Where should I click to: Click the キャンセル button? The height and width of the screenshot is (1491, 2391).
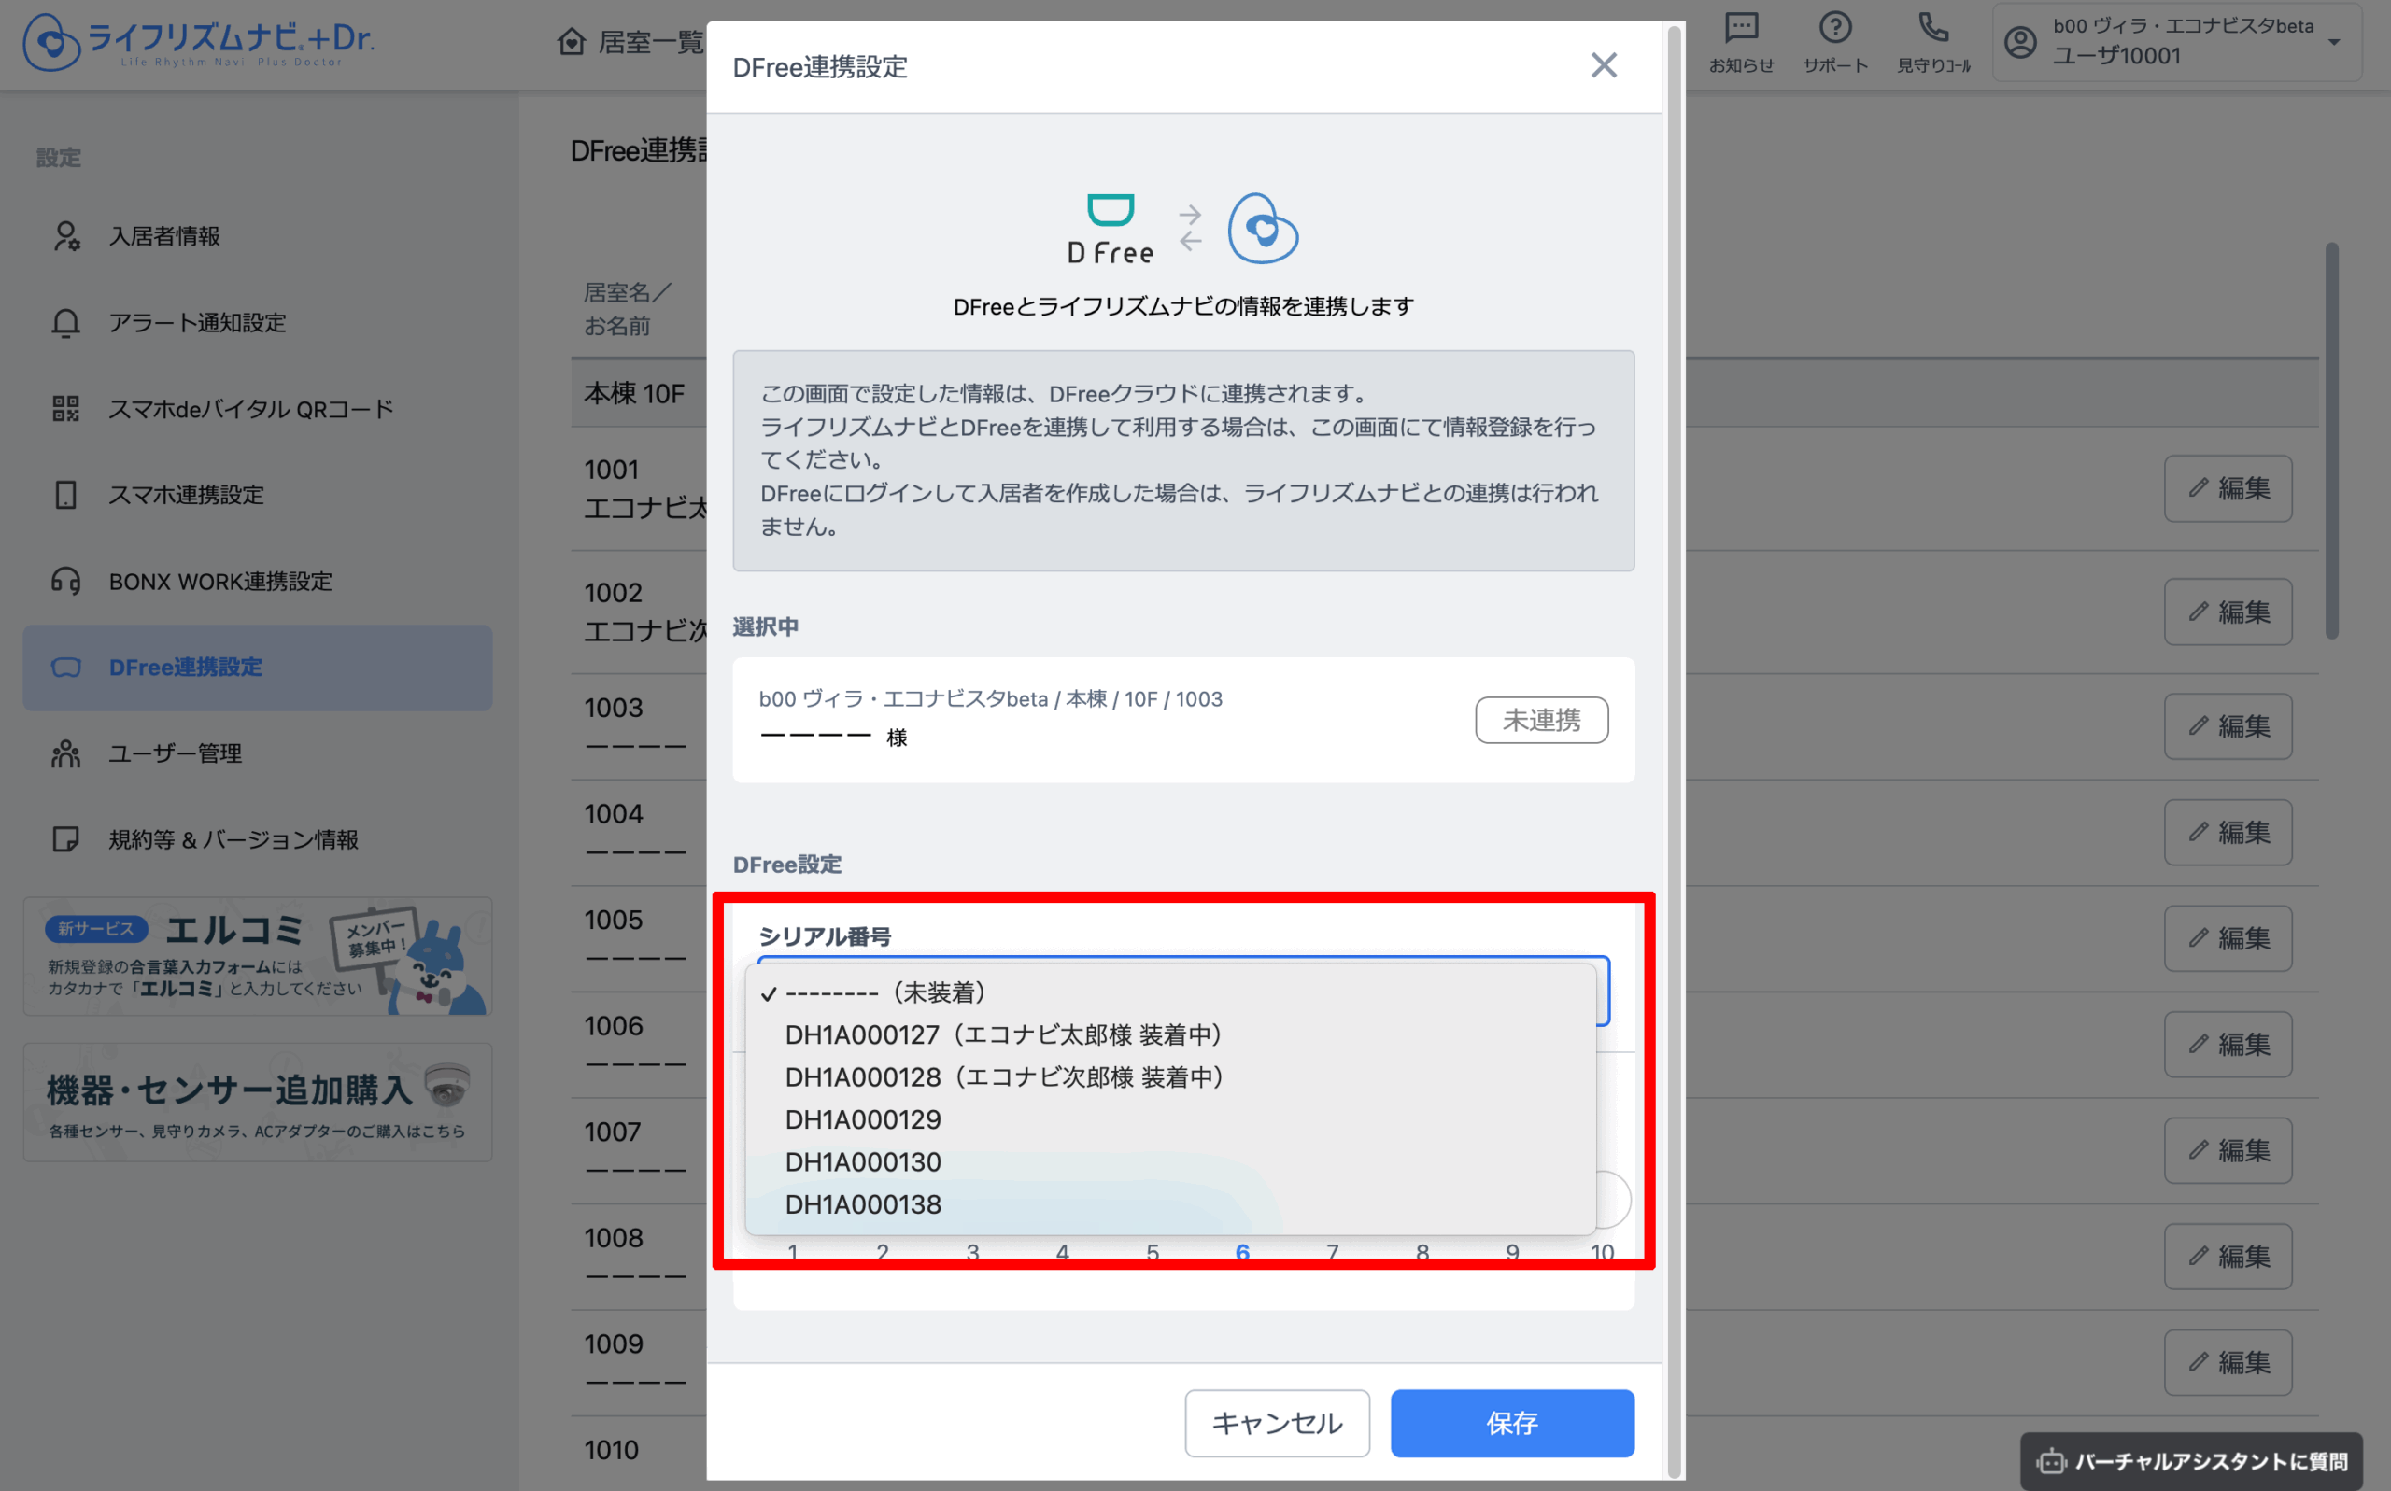(x=1277, y=1423)
